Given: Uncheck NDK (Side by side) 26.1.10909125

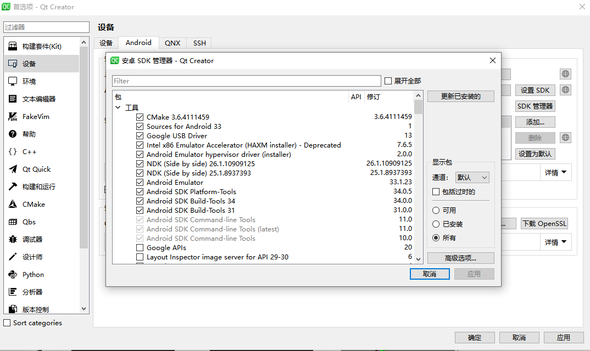Looking at the screenshot, I should coord(140,163).
